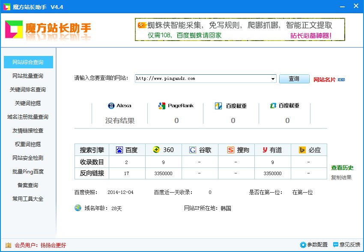Switch to 网站批量查询
Image resolution: width=364 pixels, height=252 pixels.
tap(28, 76)
